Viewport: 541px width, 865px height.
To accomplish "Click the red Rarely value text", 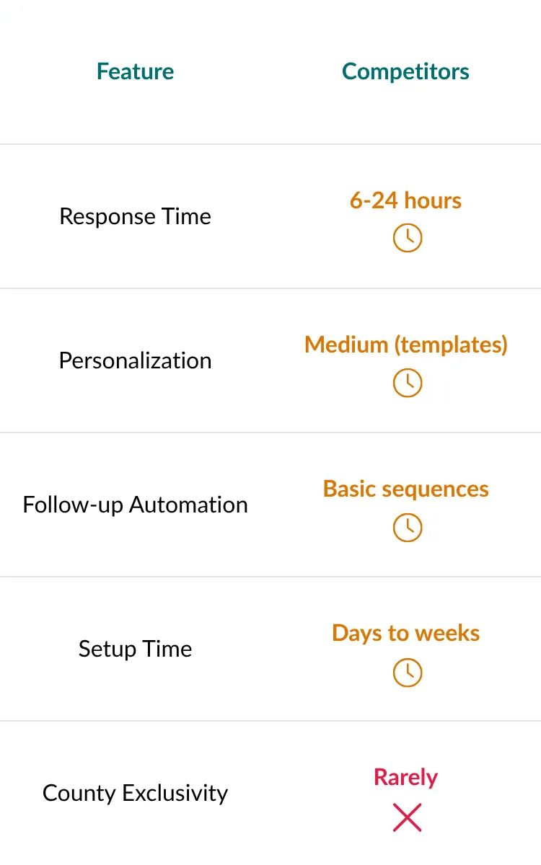I will (x=406, y=777).
